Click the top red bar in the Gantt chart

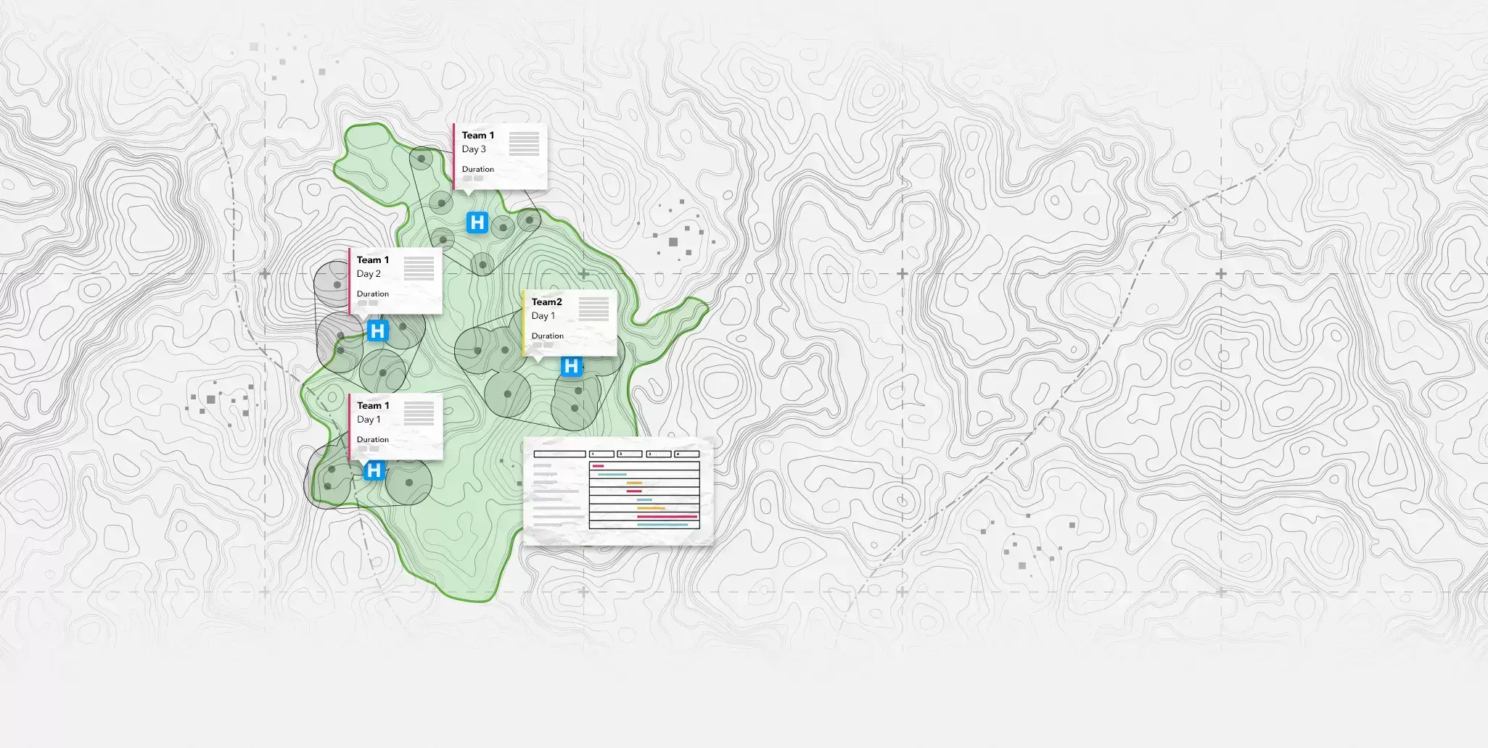[x=598, y=466]
